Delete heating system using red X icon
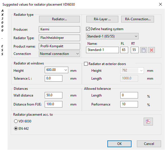Viewport: 165px width, 150px height. (x=152, y=50)
